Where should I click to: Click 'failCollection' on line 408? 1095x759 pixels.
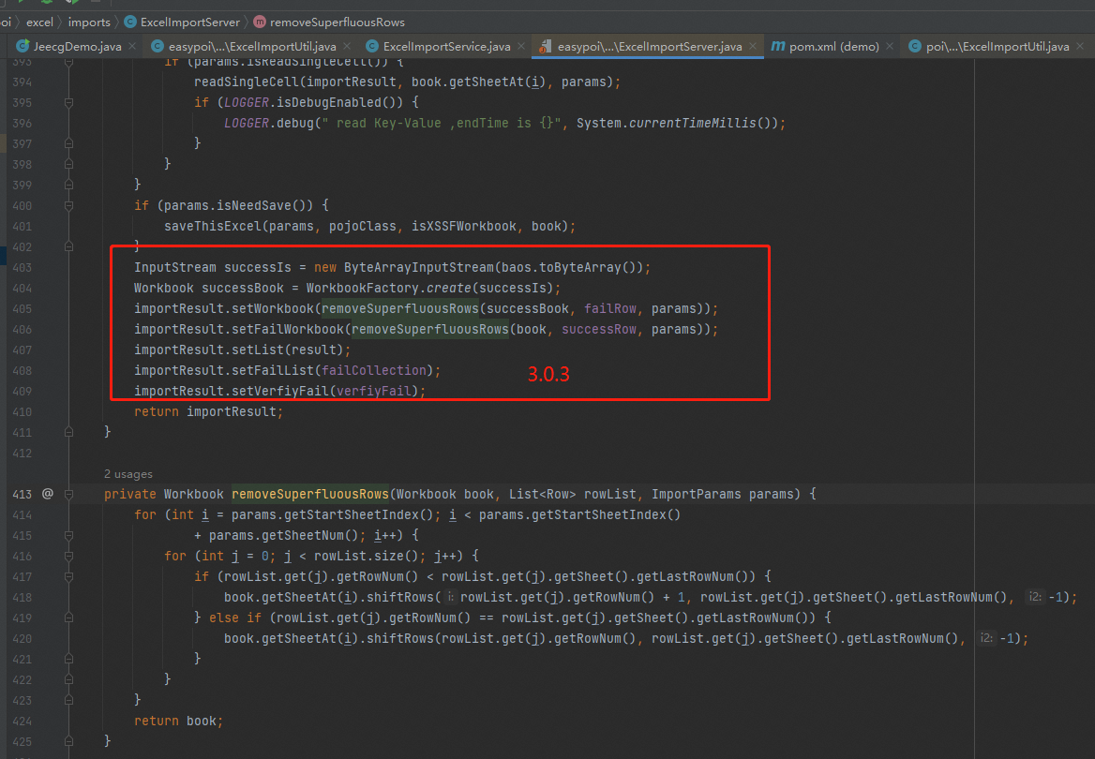pos(374,370)
